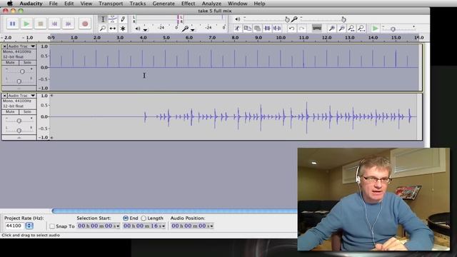Start recording with the red Record button

[x=85, y=24]
